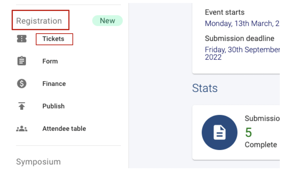
Task: Open the Attendee table view
Action: point(64,129)
